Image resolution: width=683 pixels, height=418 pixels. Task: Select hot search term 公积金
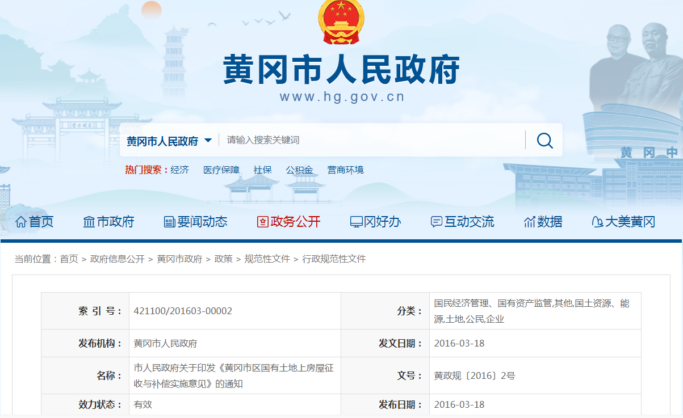point(299,170)
